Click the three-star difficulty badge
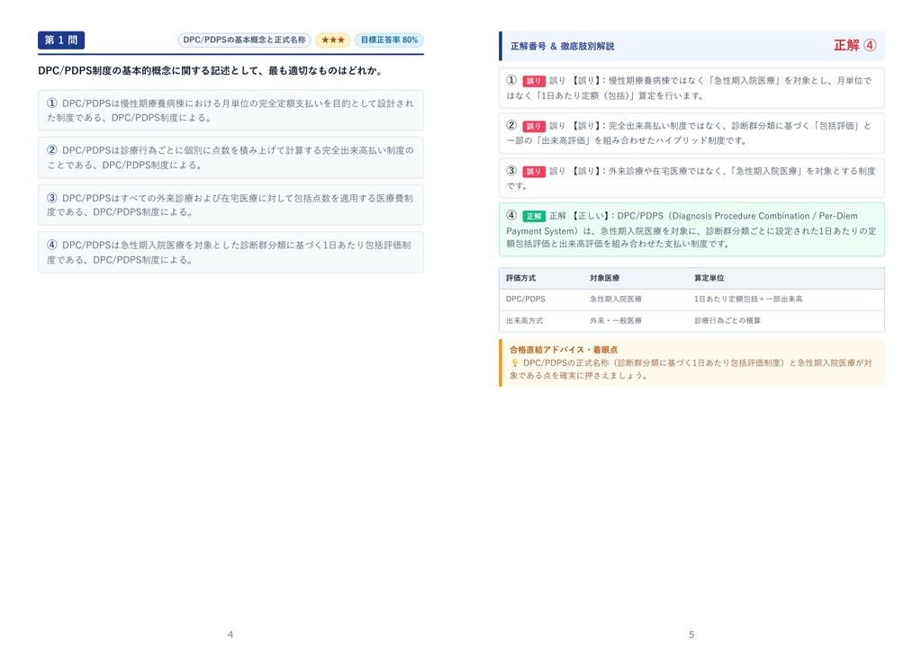 point(333,40)
